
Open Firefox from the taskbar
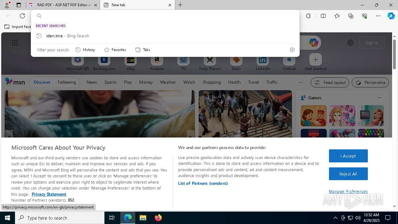(x=158, y=218)
